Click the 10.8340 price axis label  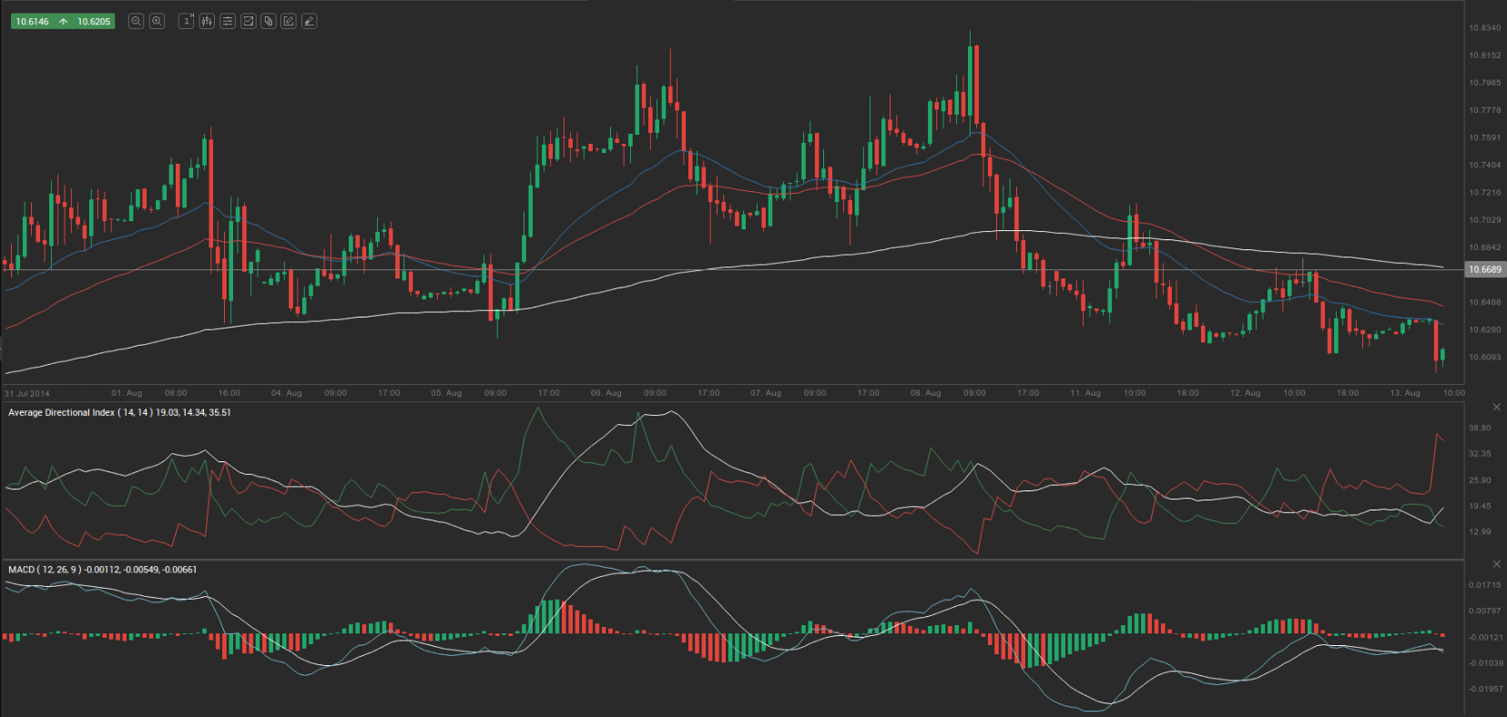[1484, 28]
